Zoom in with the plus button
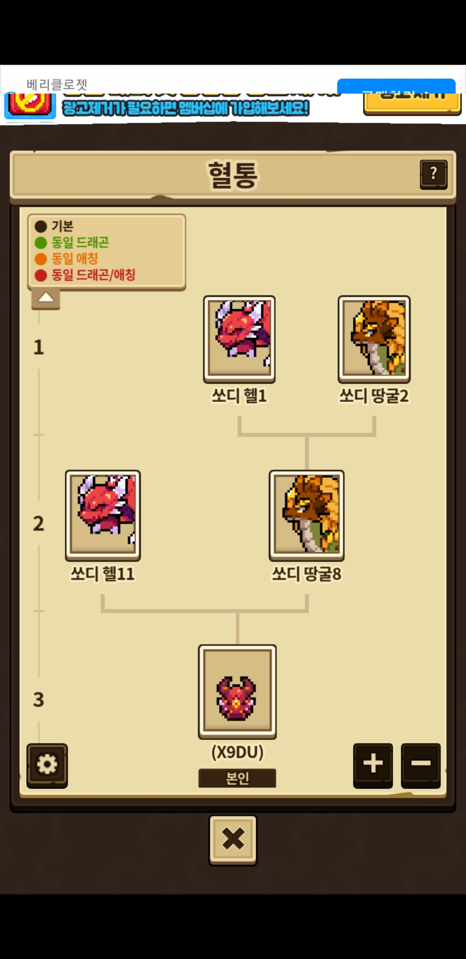The width and height of the screenshot is (466, 959). [x=373, y=765]
